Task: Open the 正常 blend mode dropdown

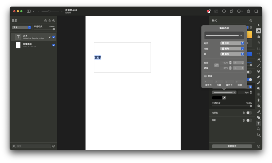Action: pos(21,27)
